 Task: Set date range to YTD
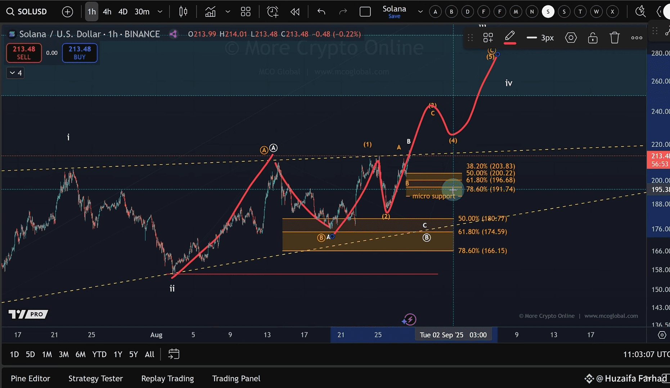tap(99, 354)
